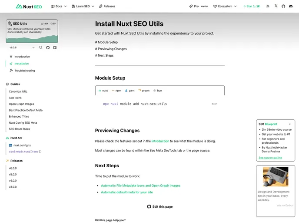Open the sidebar GitHub repo icon
The image size is (299, 223).
pyautogui.click(x=48, y=47)
